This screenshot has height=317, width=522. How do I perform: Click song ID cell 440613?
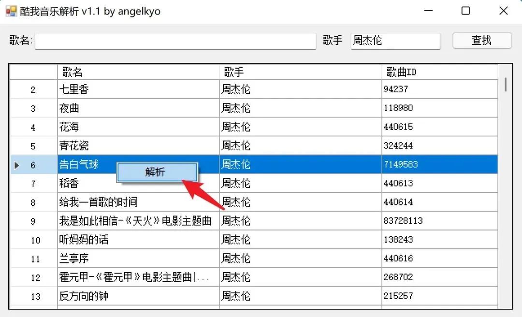(x=440, y=183)
